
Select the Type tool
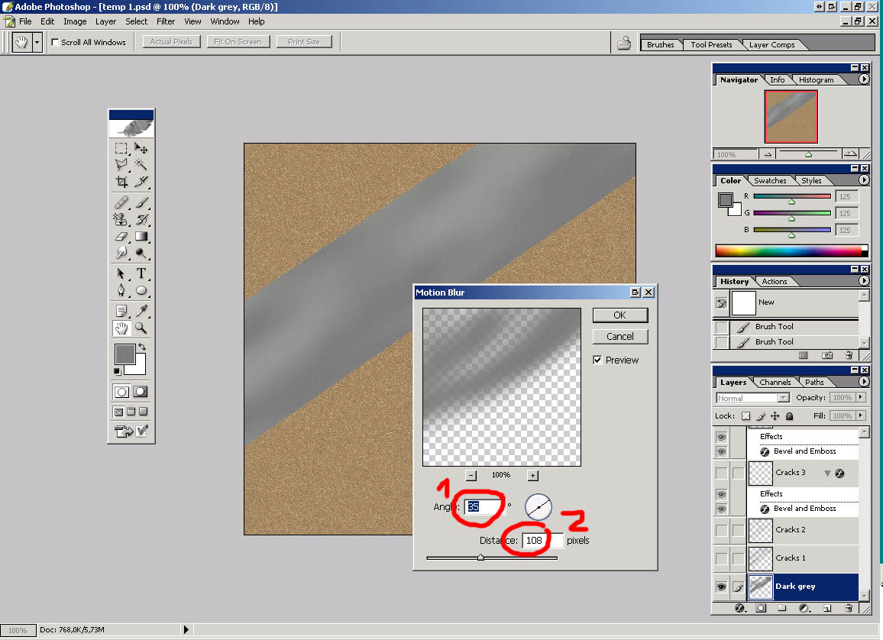point(141,274)
